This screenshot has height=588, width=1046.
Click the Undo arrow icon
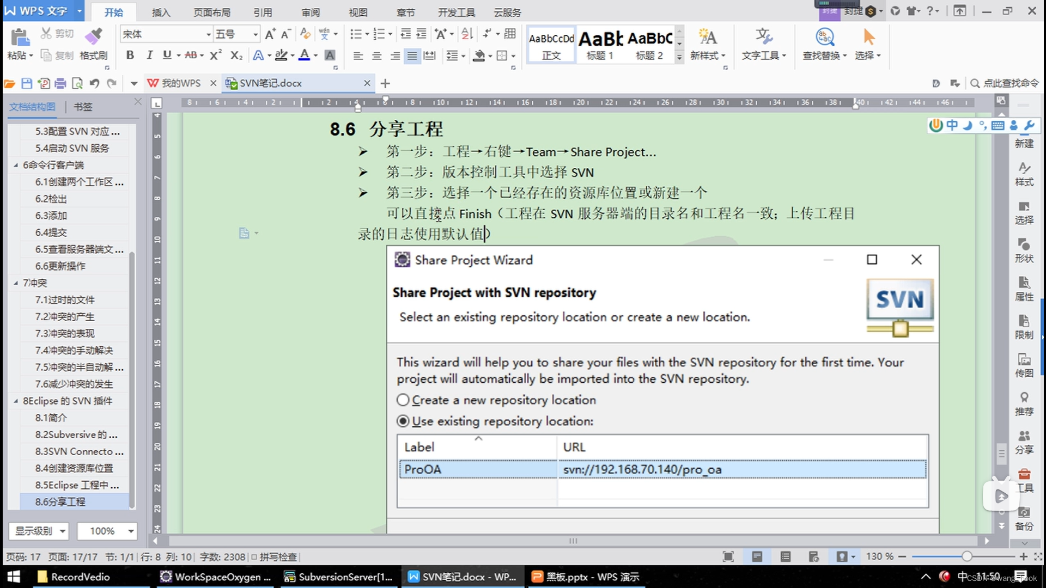(94, 83)
